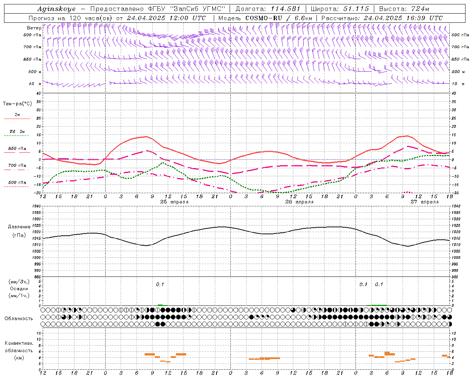This screenshot has width=471, height=376.
Task: Click the "Осадки" precipitation label
Action: pos(19,289)
